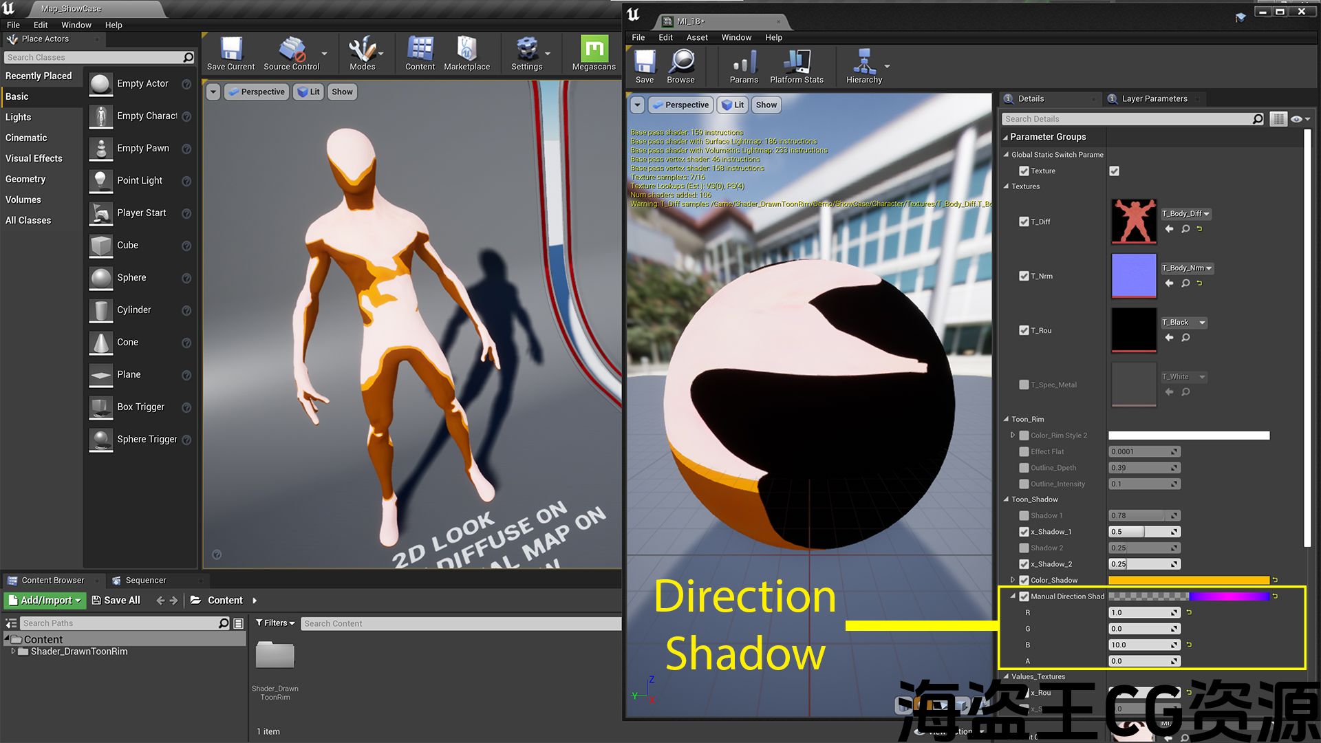Click the Add/Import button
The height and width of the screenshot is (743, 1321).
pyautogui.click(x=45, y=601)
